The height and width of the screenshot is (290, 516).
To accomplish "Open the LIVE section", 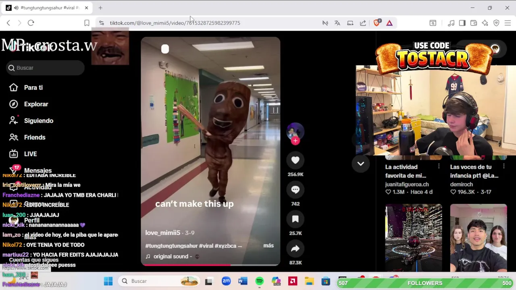I will click(30, 154).
